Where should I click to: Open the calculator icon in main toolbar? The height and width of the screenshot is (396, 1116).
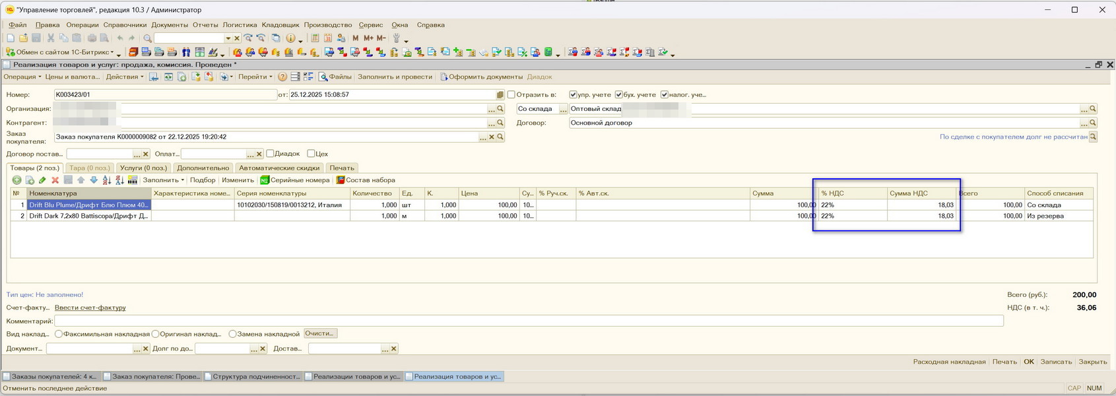315,38
